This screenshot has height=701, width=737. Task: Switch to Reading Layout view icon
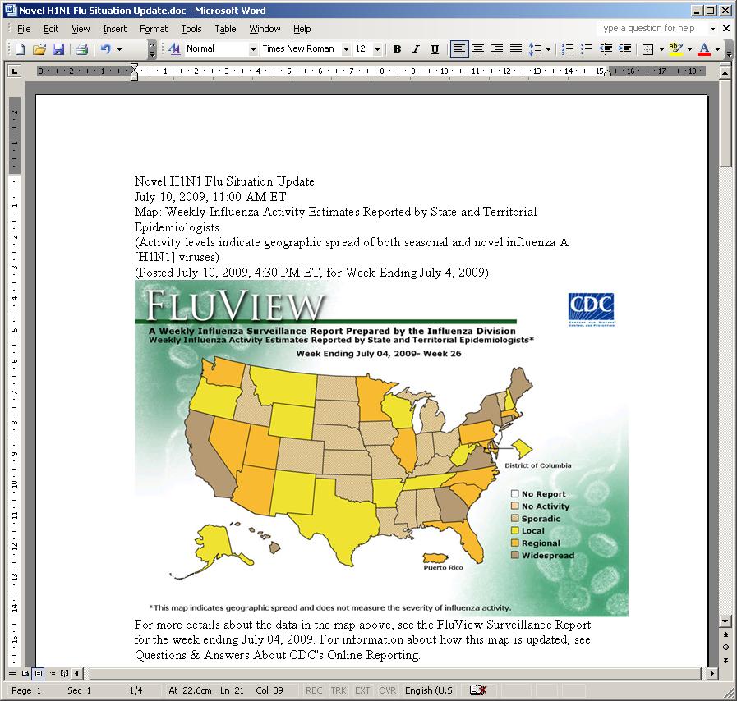64,674
